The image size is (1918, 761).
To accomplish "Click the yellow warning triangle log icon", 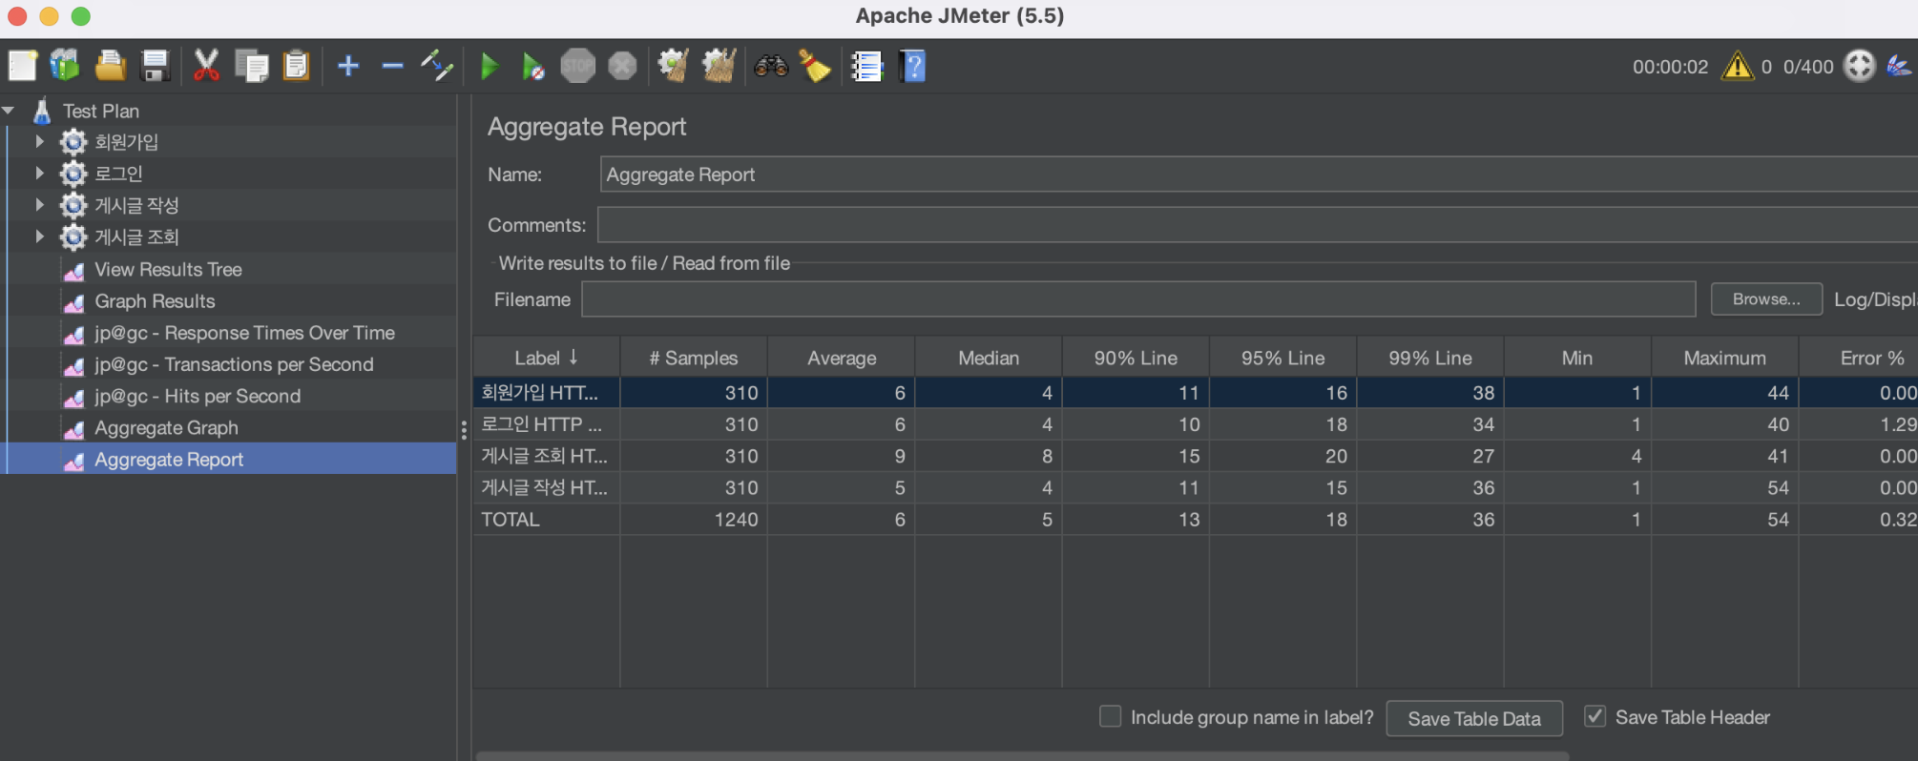I will pos(1738,66).
